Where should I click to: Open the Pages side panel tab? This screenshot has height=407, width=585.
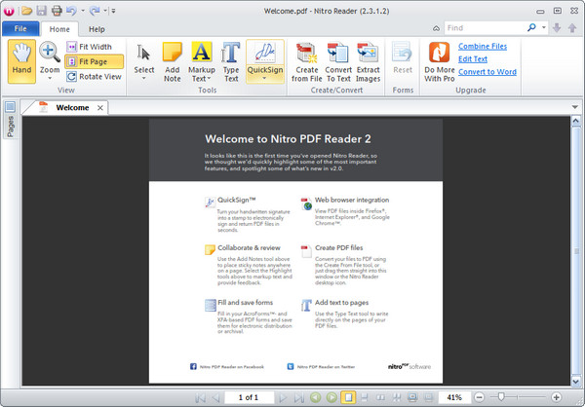(11, 119)
